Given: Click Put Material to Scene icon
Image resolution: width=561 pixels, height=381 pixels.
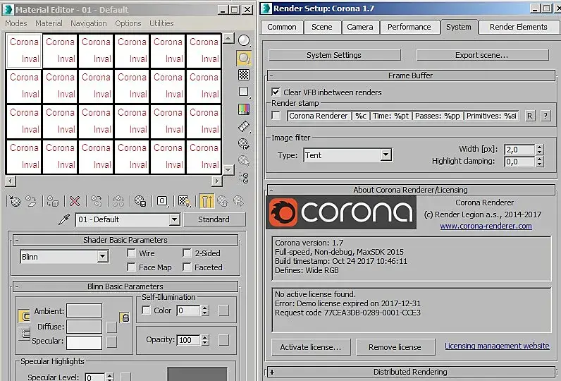Looking at the screenshot, I should [31, 201].
